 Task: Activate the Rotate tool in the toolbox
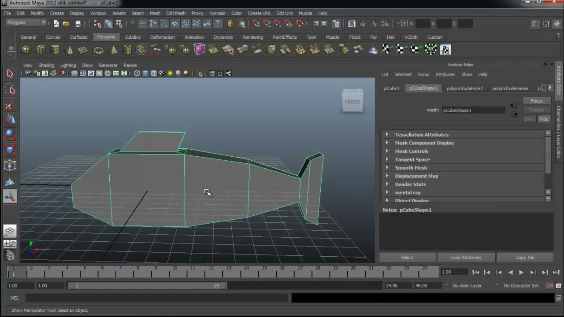10,136
